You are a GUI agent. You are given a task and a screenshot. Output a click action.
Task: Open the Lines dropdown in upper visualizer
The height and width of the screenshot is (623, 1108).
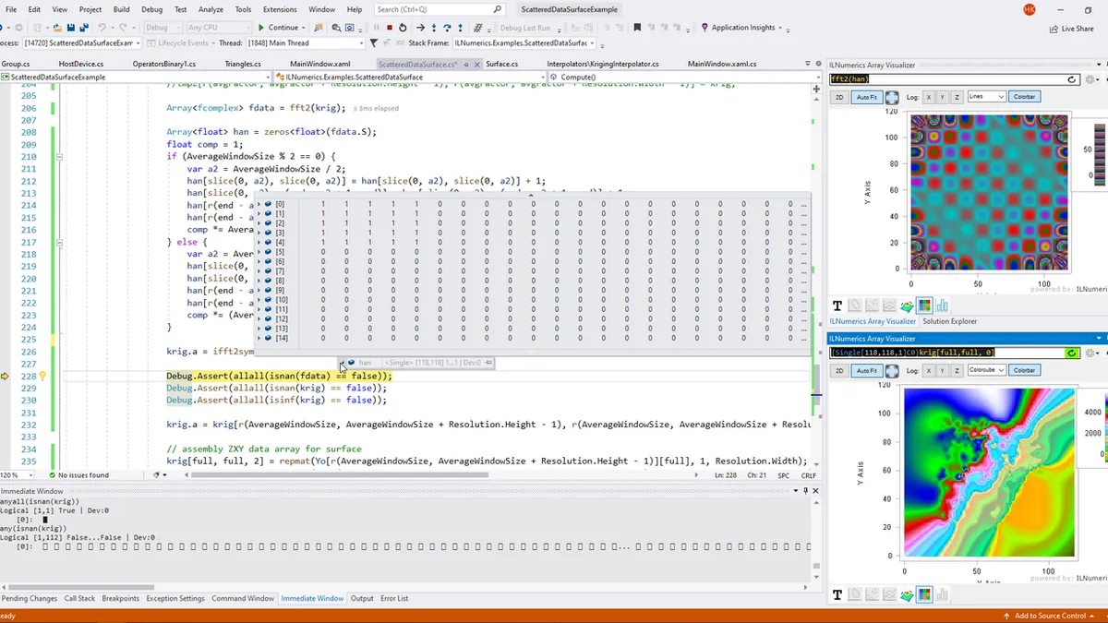[x=986, y=97]
